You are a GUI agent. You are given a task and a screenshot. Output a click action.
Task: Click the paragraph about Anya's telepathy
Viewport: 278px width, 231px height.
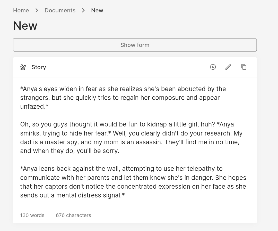pos(133,182)
